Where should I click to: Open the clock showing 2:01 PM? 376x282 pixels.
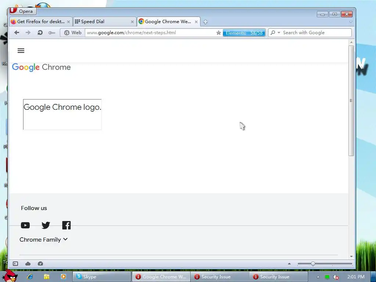356,277
